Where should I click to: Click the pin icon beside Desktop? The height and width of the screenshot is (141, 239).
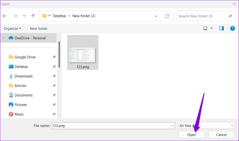54,66
